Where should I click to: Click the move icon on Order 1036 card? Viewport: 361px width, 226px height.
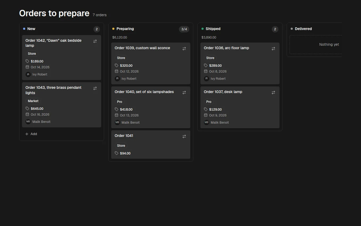273,49
